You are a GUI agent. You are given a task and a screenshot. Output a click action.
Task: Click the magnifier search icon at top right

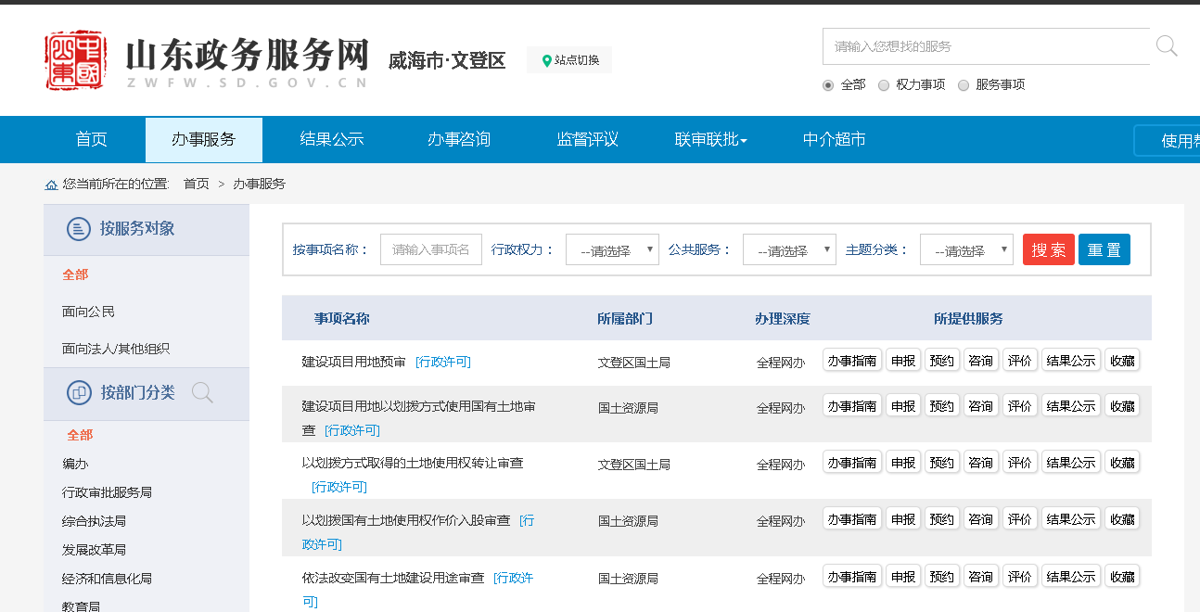[1166, 46]
